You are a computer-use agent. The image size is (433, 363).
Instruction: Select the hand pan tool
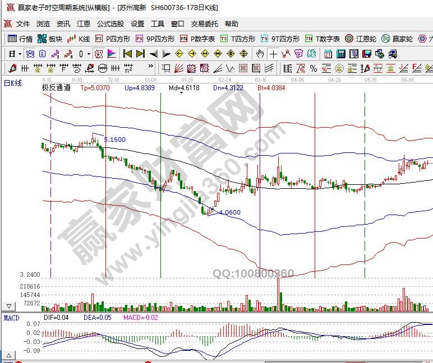(260, 54)
